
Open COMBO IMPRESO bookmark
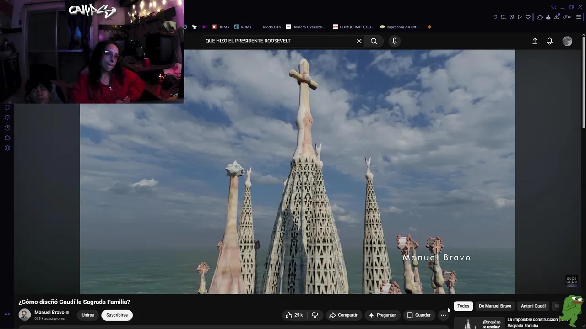coord(353,27)
